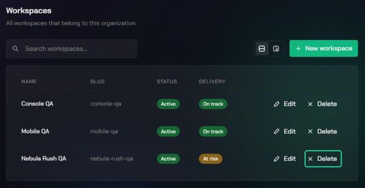Click the pencil icon for Console QA
The image size is (365, 188).
[x=276, y=104]
